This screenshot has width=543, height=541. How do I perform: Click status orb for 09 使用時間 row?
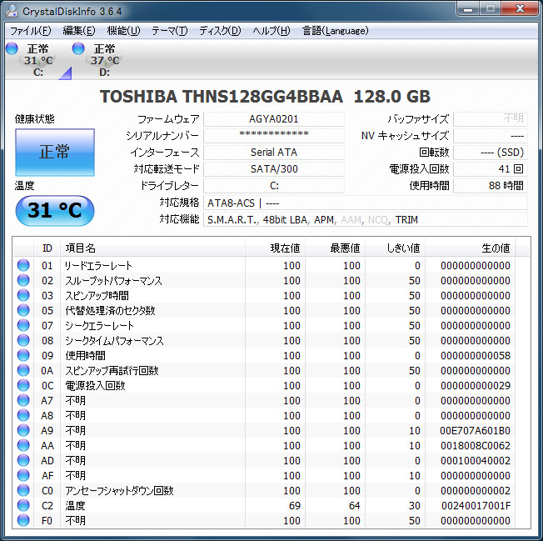23,356
